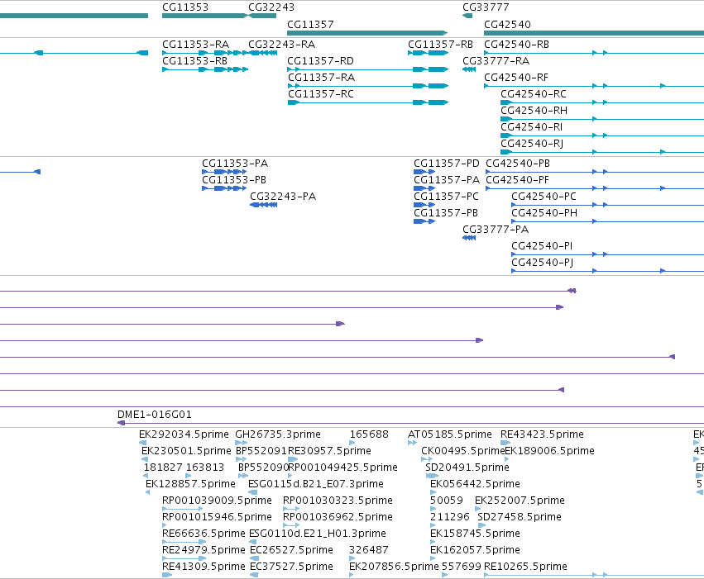Image resolution: width=704 pixels, height=579 pixels.
Task: Select transcript CG42540-RB
Action: point(517,45)
